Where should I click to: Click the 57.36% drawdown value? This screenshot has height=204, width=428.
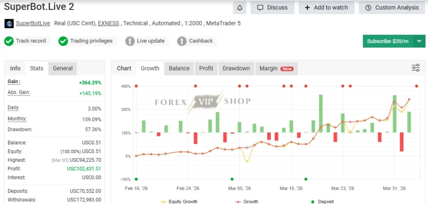click(93, 129)
